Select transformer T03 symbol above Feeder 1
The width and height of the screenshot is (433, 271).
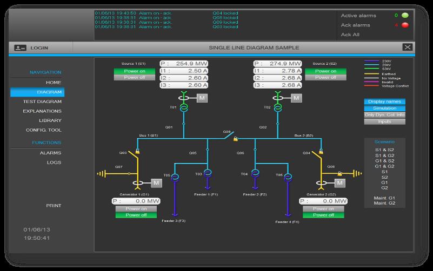[x=207, y=173]
